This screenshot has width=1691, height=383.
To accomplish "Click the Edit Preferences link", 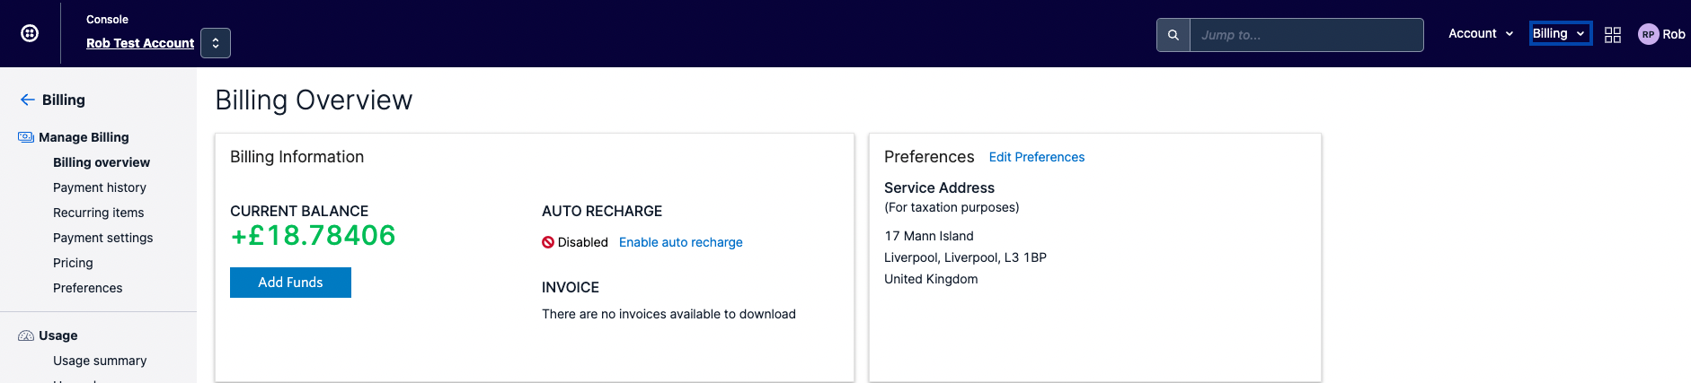I will click(1037, 157).
